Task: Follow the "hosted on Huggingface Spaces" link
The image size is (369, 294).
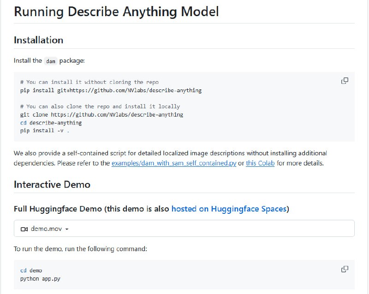Action: pyautogui.click(x=229, y=209)
